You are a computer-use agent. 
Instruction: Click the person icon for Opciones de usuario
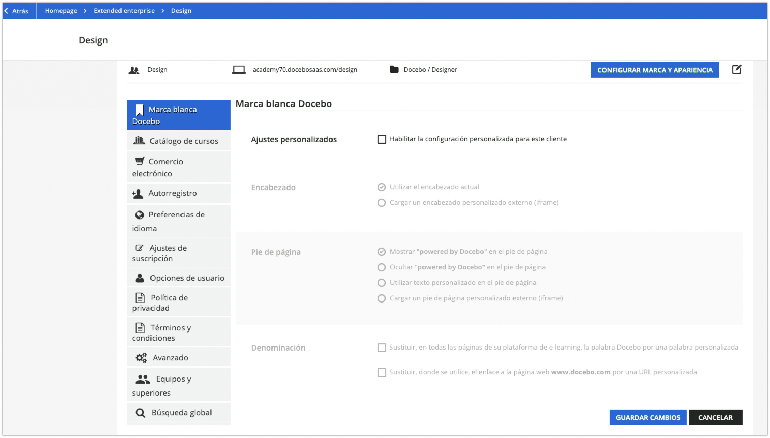[x=140, y=278]
